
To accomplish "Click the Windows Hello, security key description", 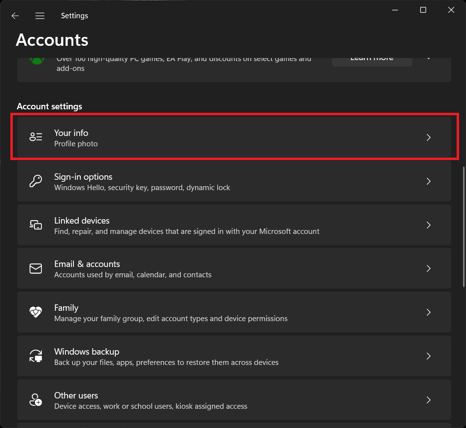I will pyautogui.click(x=142, y=188).
